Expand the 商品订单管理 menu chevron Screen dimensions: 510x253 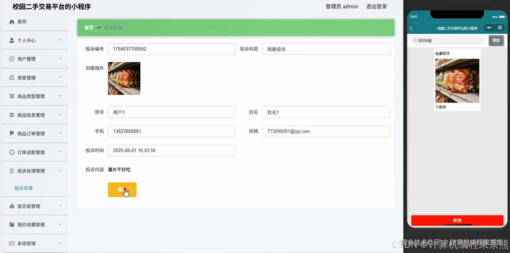(x=60, y=133)
